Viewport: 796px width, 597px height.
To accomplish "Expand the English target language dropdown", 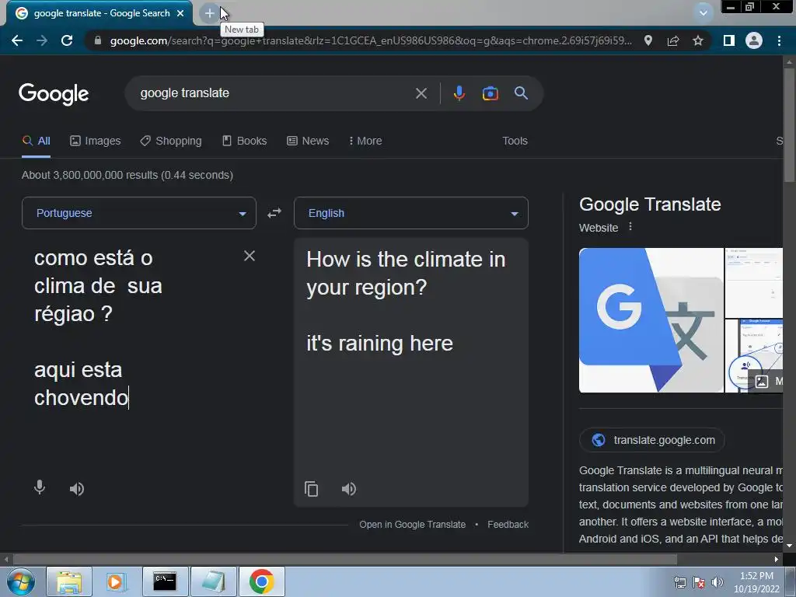I will [411, 213].
